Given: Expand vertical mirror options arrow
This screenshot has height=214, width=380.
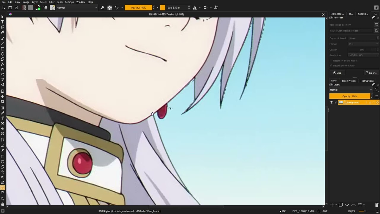Looking at the screenshot, I should 211,7.
